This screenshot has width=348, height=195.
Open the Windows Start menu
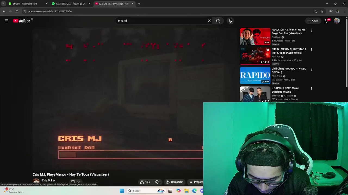click(x=122, y=191)
